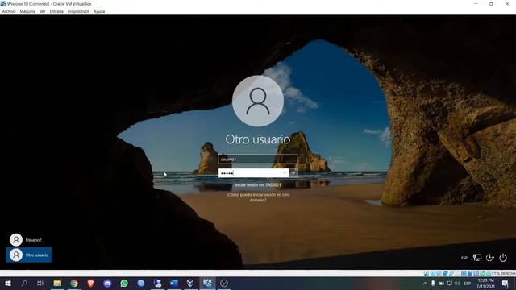Viewport: 516px width, 290px height.
Task: Click the user avatar picture
Action: (258, 101)
